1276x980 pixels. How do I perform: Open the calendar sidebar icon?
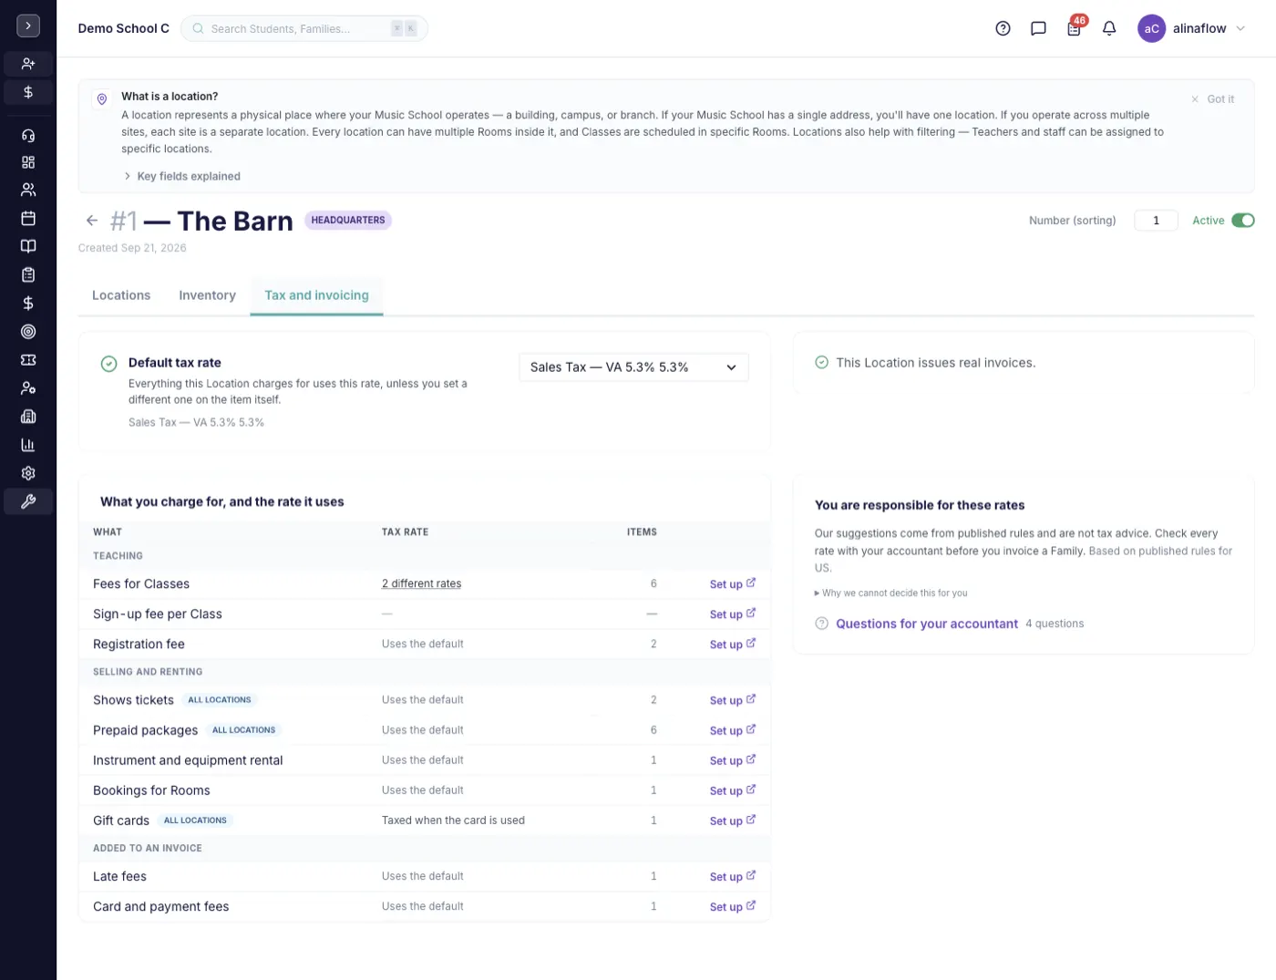pyautogui.click(x=28, y=218)
